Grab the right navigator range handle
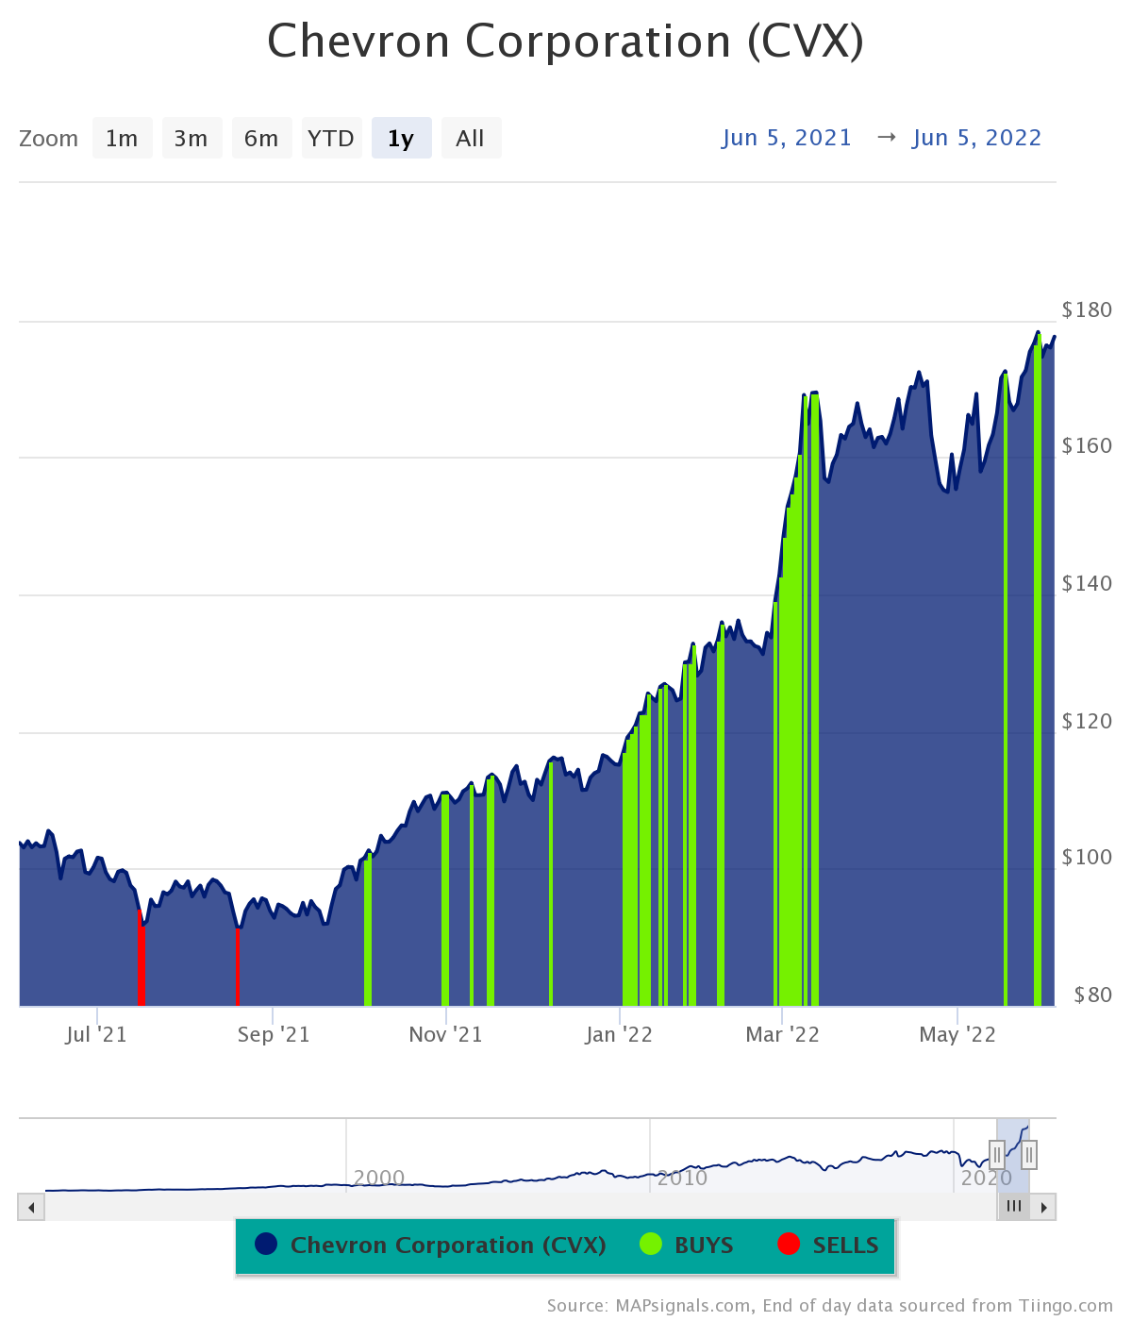This screenshot has height=1321, width=1132. [1029, 1154]
